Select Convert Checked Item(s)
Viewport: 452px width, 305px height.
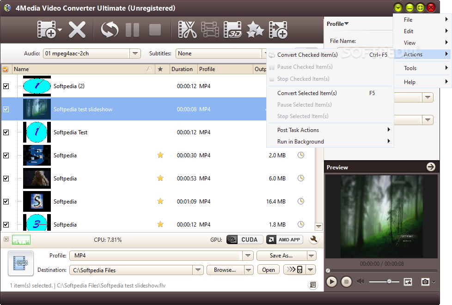tap(330, 54)
